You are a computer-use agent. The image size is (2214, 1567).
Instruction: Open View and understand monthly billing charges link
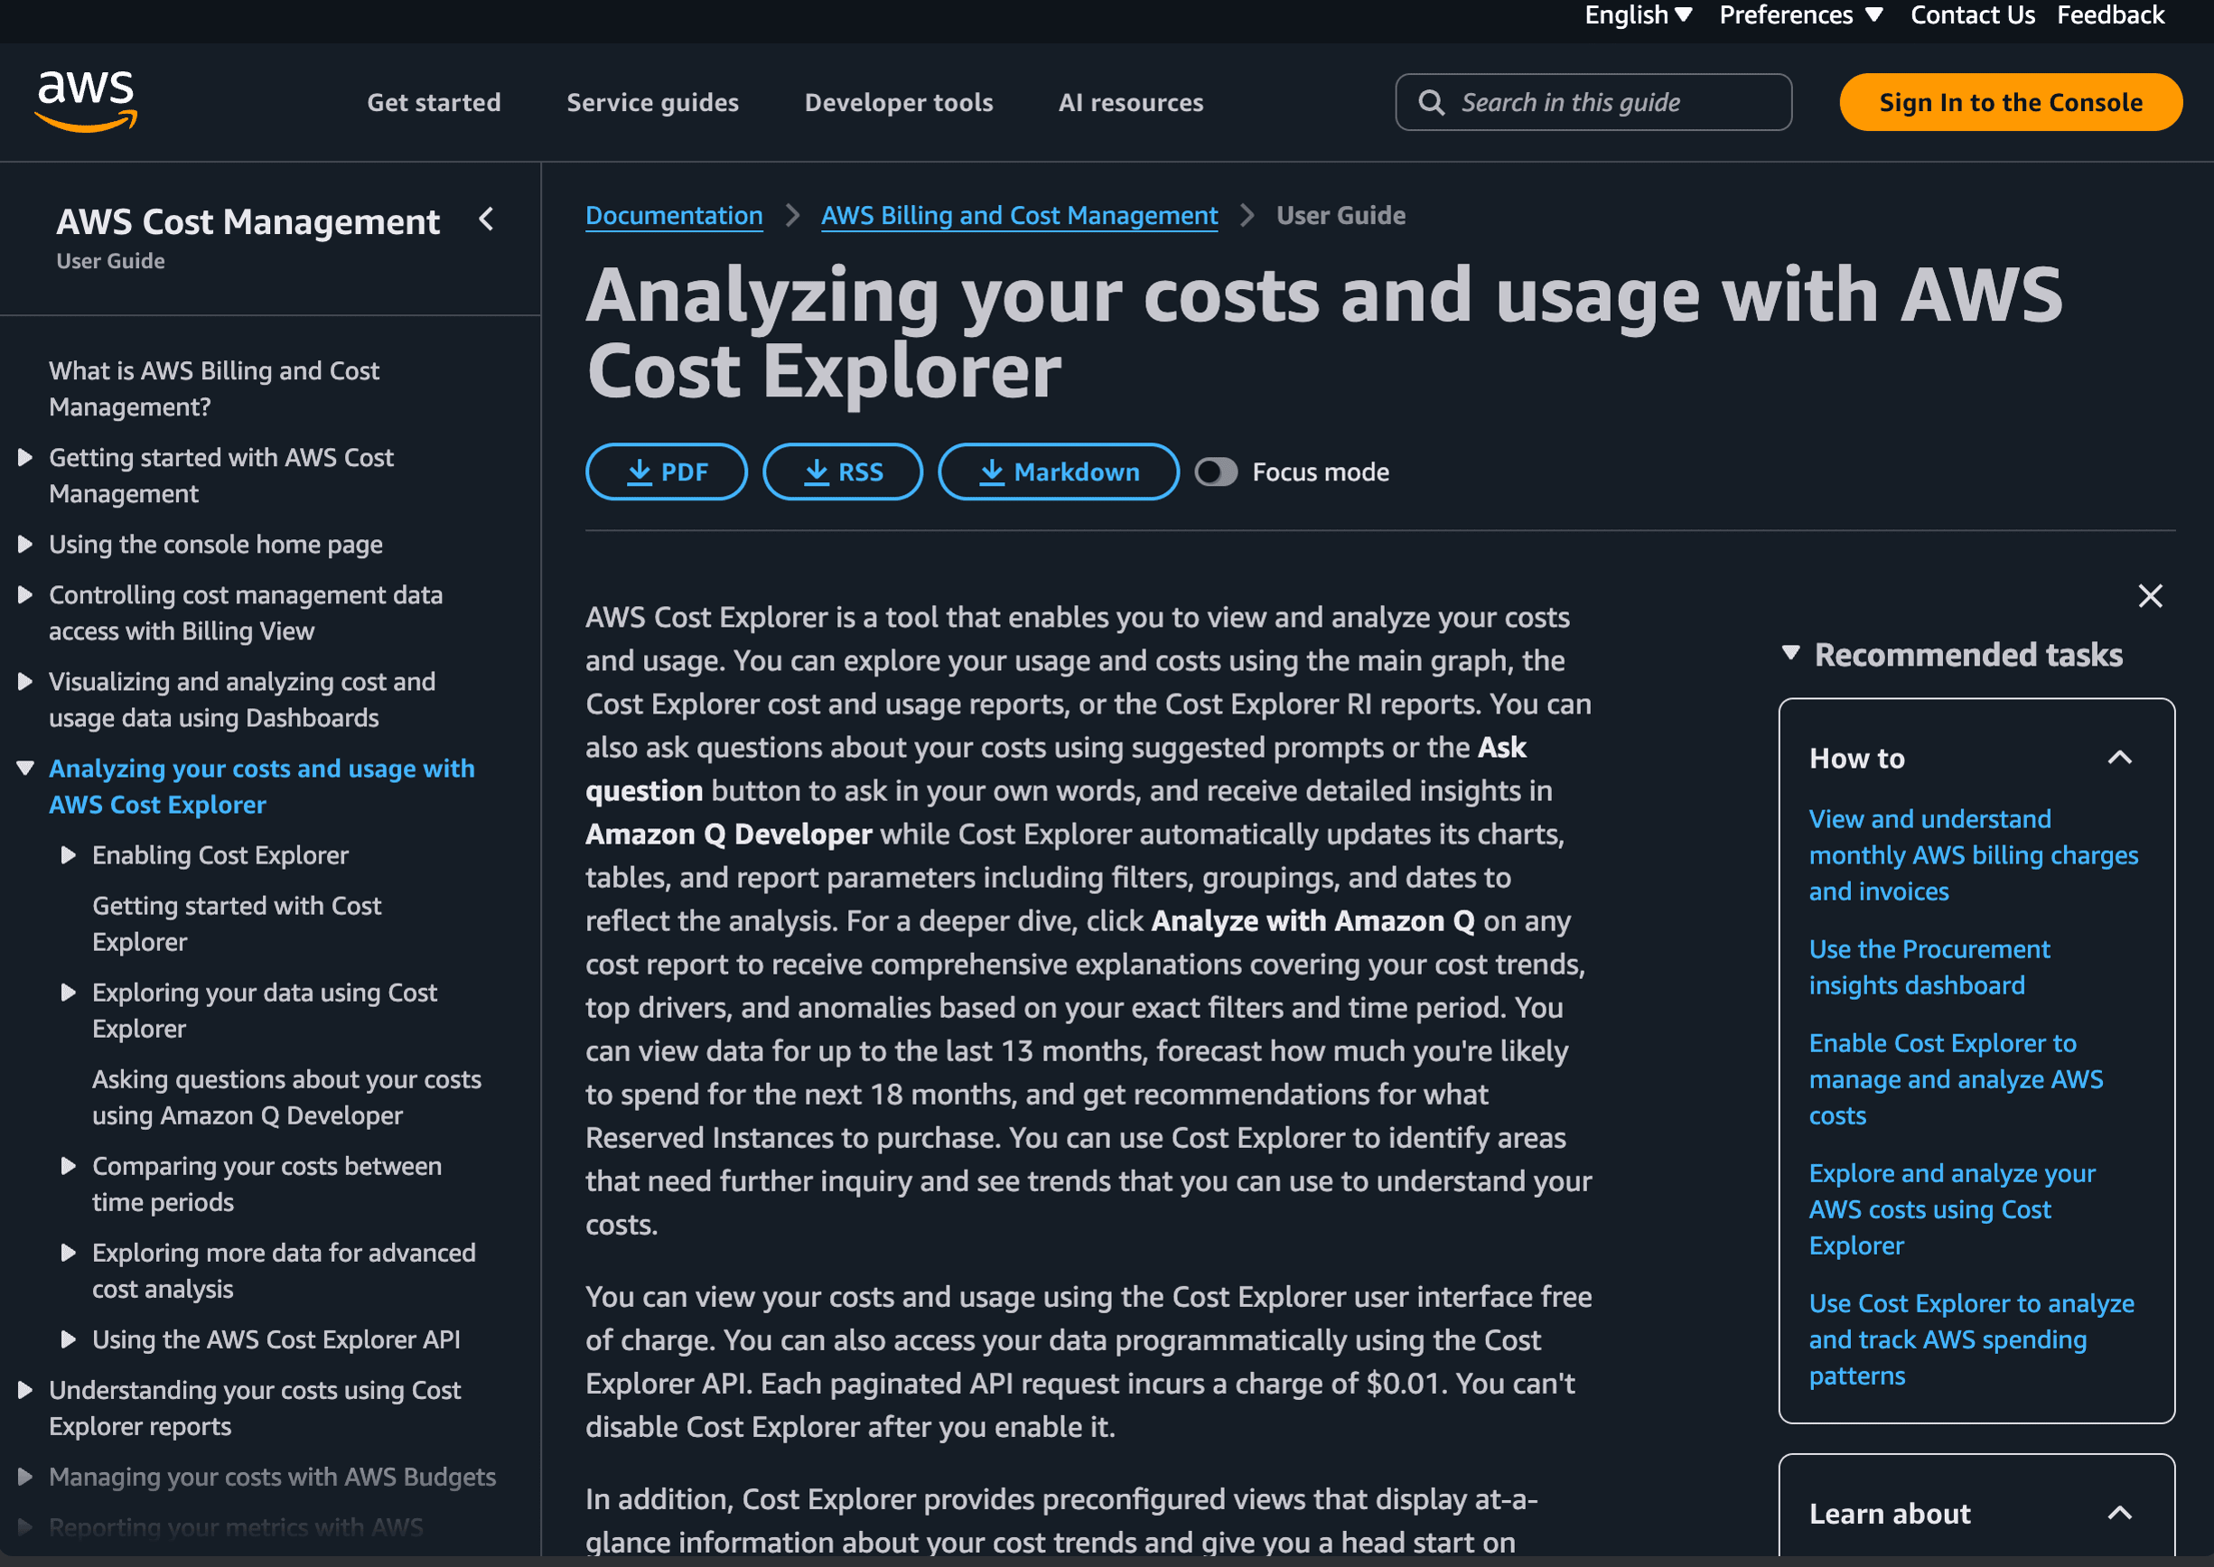pyautogui.click(x=1973, y=855)
